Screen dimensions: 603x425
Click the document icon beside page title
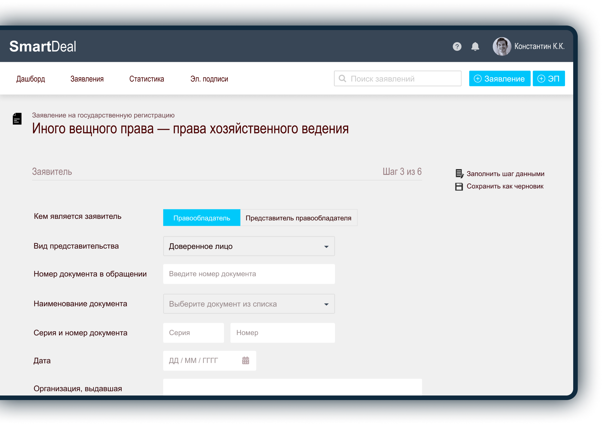(x=17, y=119)
